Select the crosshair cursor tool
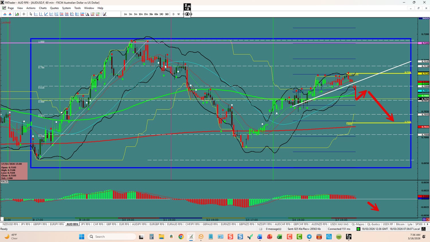This screenshot has height=242, width=430. click(24, 14)
